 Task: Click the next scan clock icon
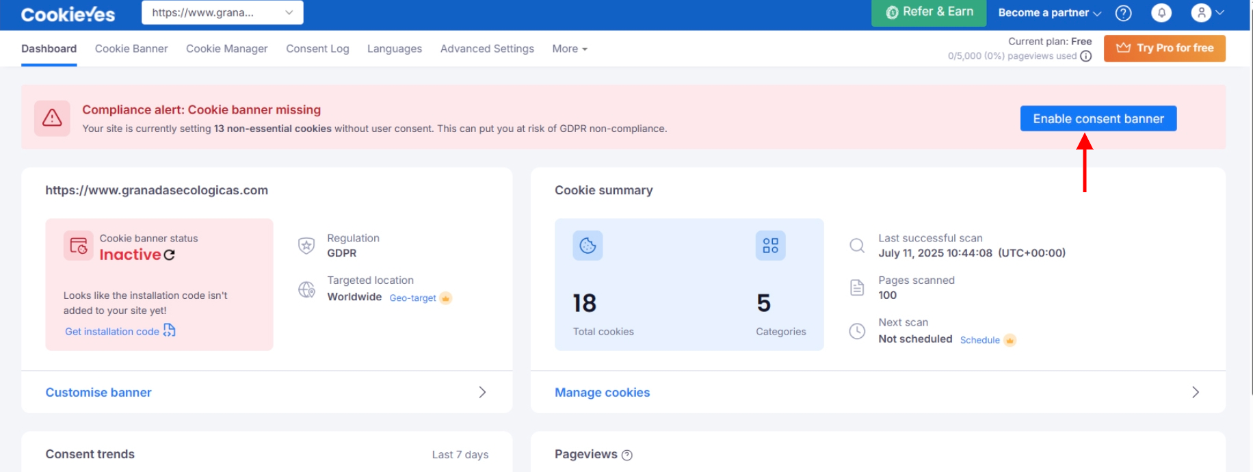pos(857,331)
